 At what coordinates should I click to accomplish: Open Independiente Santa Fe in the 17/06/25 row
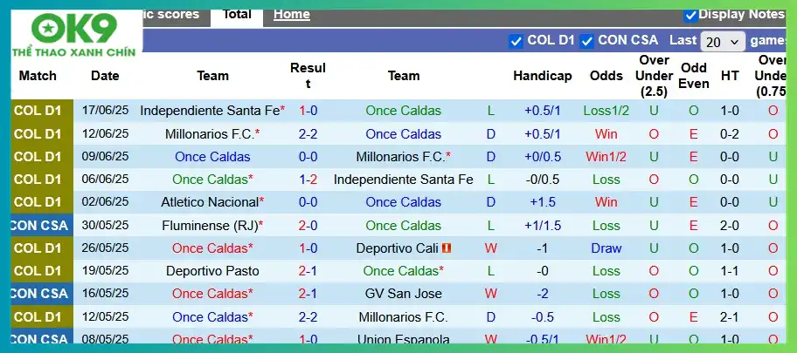[x=210, y=111]
